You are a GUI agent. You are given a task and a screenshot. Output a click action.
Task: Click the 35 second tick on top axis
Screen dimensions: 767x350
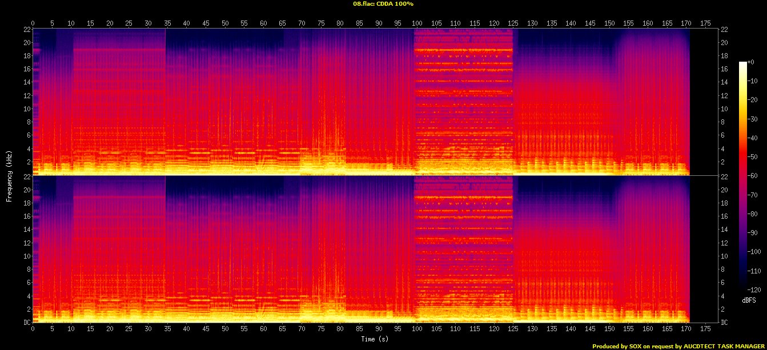[167, 23]
